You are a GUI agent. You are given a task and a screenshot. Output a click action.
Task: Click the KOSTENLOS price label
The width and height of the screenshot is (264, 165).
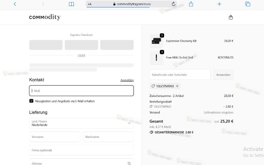[x=225, y=57]
